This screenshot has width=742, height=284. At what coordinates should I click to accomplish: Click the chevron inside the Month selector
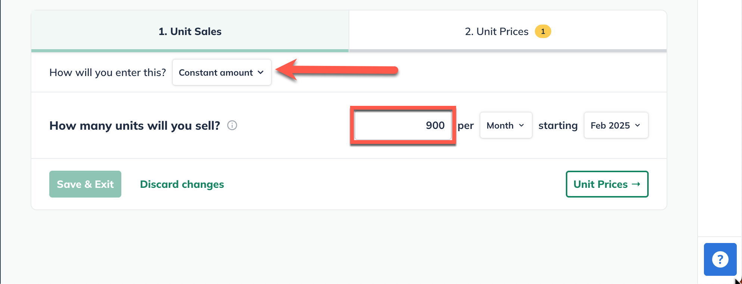[x=522, y=125]
